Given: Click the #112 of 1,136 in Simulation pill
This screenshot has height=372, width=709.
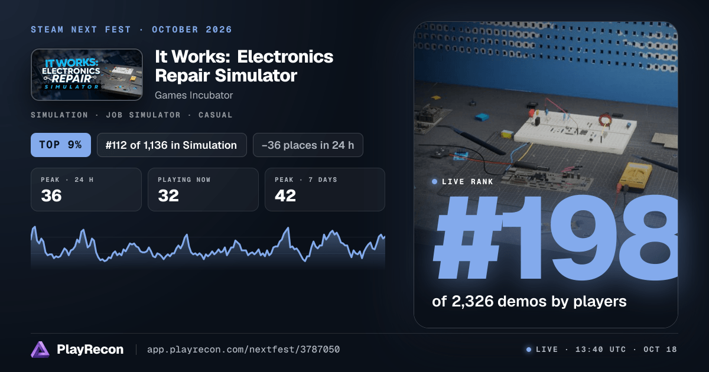Looking at the screenshot, I should click(x=172, y=145).
